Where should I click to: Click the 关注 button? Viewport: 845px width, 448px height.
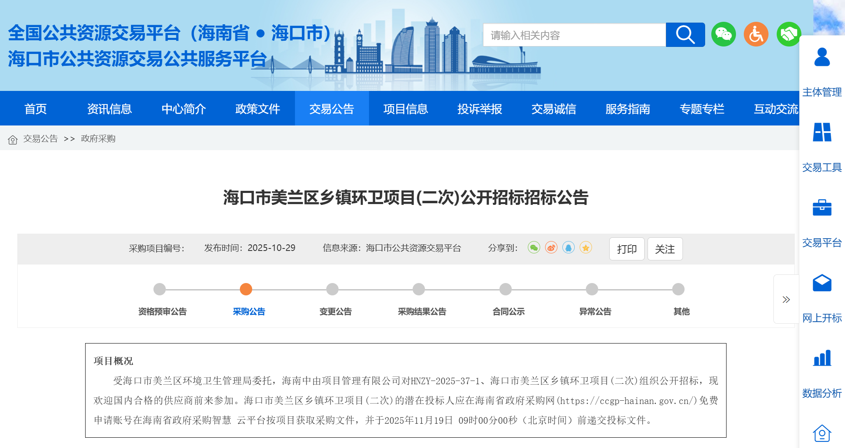(665, 249)
